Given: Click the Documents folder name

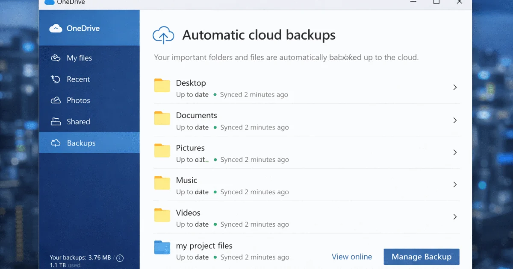Looking at the screenshot, I should (197, 115).
